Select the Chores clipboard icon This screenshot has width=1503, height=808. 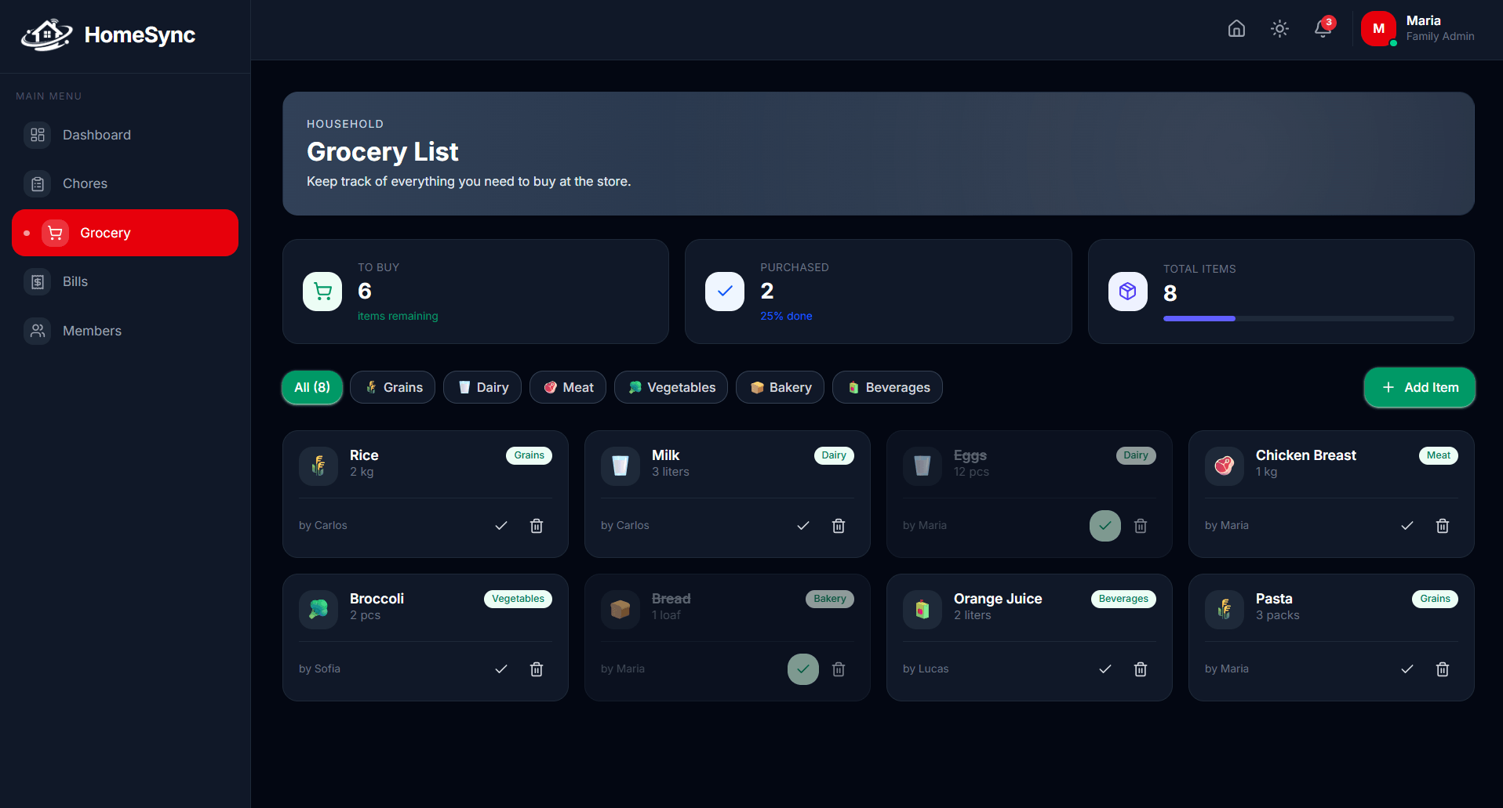37,183
